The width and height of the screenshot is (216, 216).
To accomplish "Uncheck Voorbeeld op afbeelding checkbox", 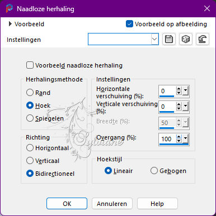I will coord(129,24).
